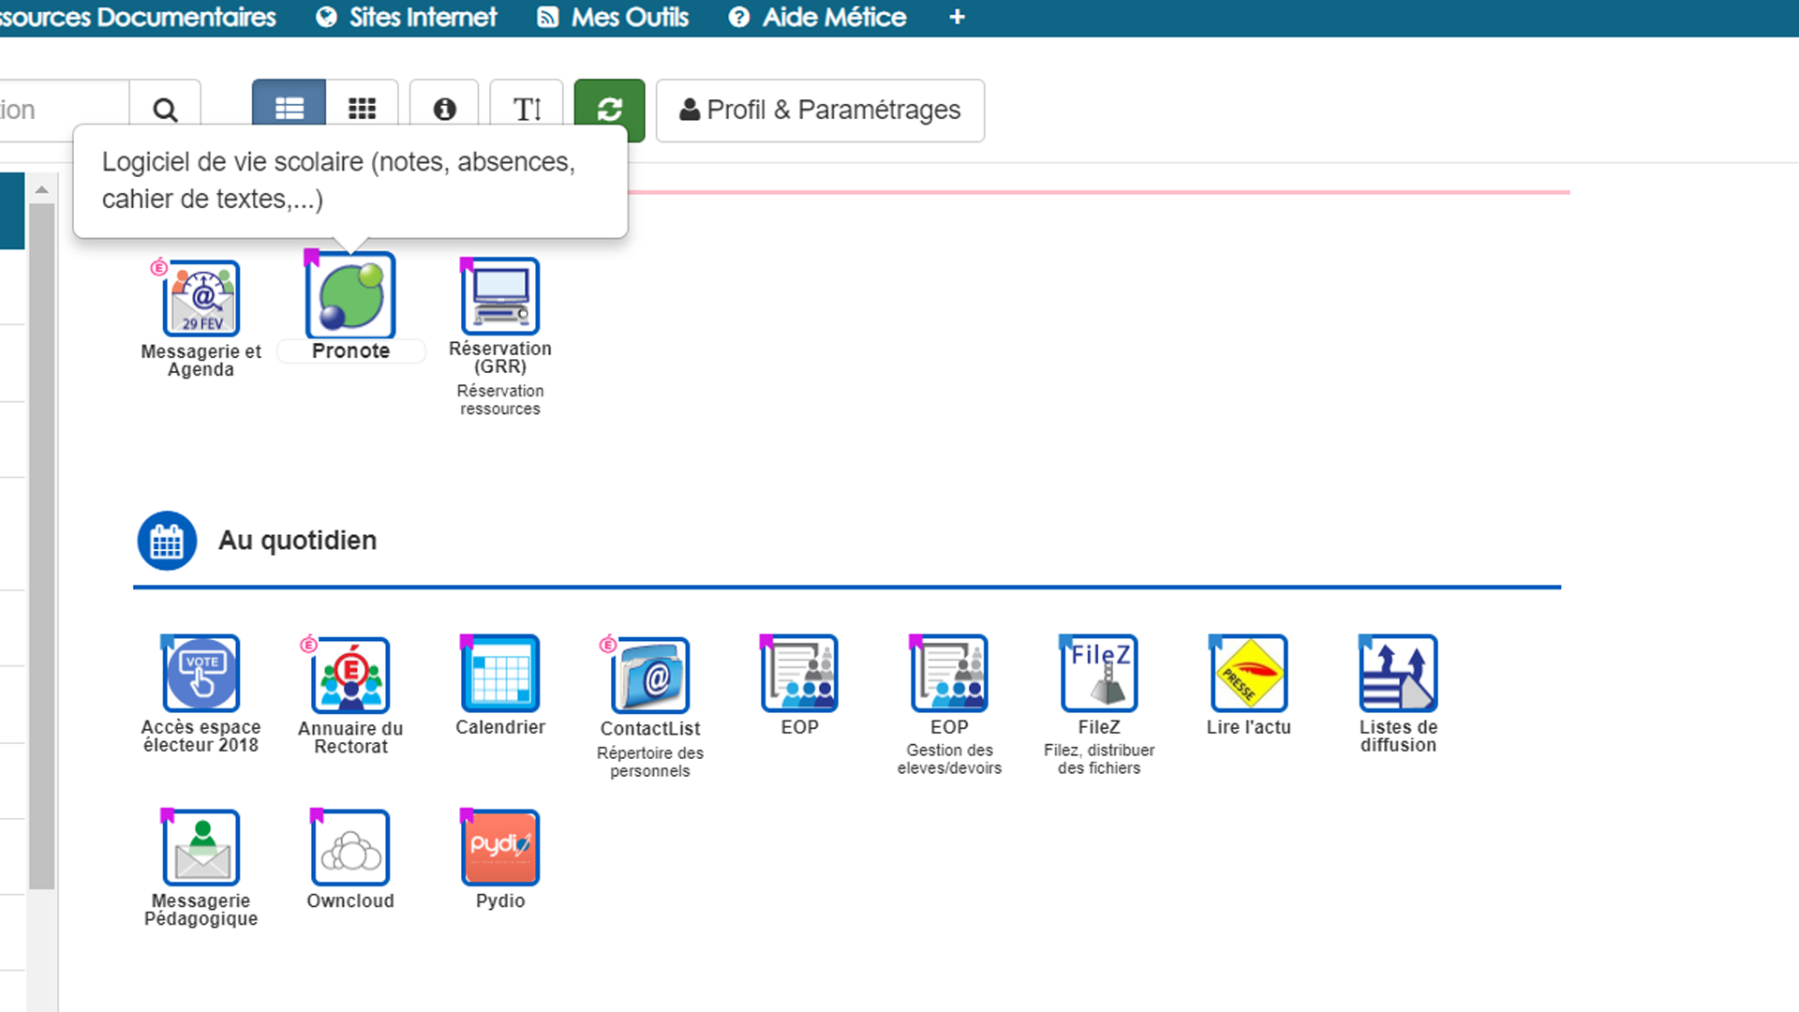The image size is (1799, 1012).
Task: Open Profil & Paramétrages settings
Action: click(x=820, y=111)
